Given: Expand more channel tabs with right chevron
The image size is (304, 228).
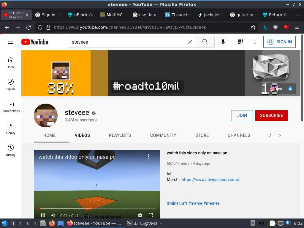Looking at the screenshot, I should (279, 135).
